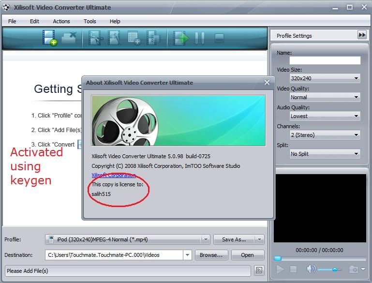
Task: Stop conversion using the toolbar stop icon
Action: [219, 38]
